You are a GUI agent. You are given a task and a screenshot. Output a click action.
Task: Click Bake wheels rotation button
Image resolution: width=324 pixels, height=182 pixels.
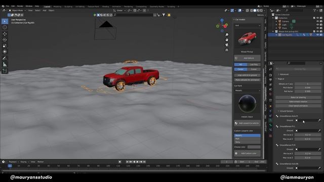(298, 102)
